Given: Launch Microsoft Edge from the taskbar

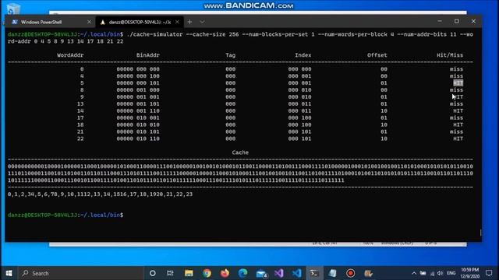Looking at the screenshot, I should [x=242, y=273].
